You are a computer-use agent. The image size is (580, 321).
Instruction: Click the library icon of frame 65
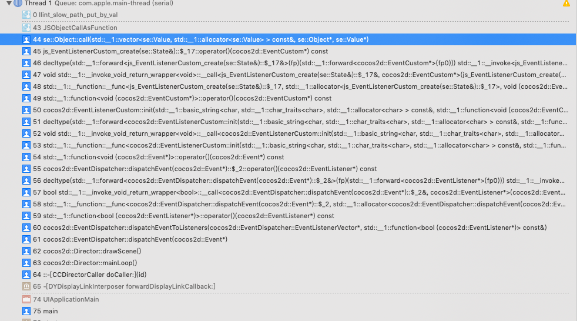click(x=26, y=286)
